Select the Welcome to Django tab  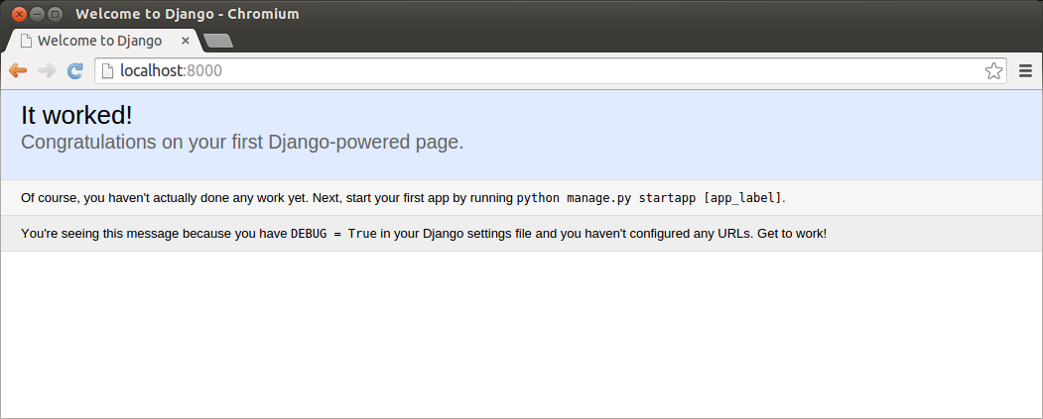point(99,41)
